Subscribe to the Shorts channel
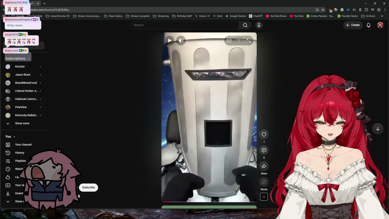Image resolution: width=389 pixels, height=219 pixels. tap(88, 187)
